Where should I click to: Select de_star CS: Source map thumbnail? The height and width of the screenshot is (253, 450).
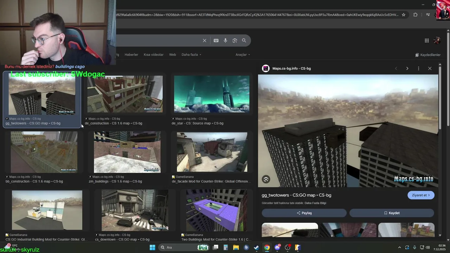212,94
